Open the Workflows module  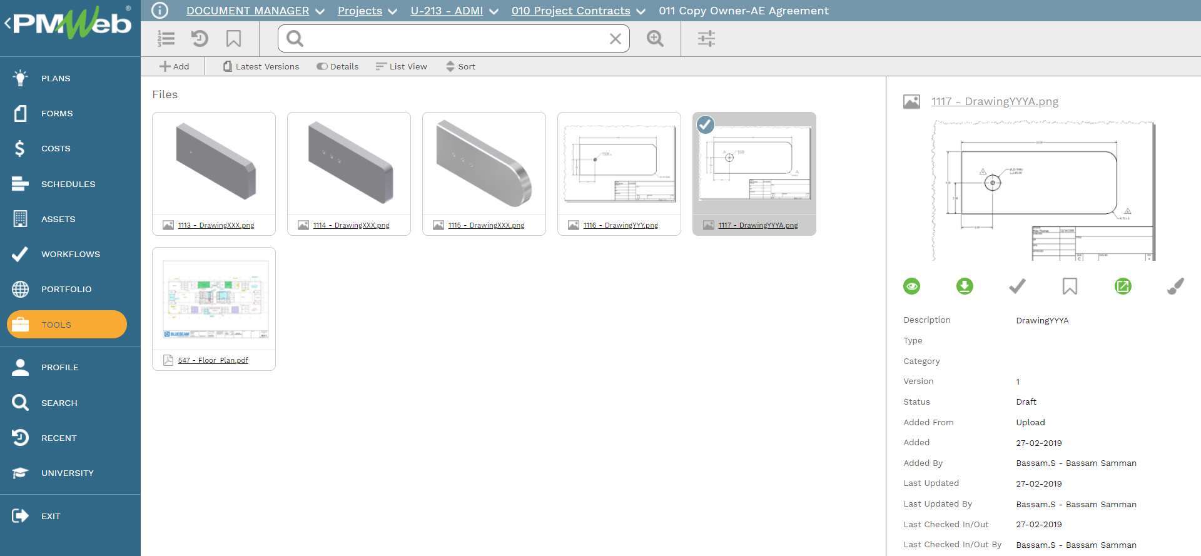[70, 254]
